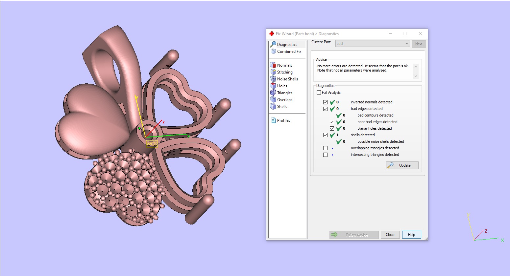Uncheck inverted normals detected checkbox
510x276 pixels.
[325, 102]
